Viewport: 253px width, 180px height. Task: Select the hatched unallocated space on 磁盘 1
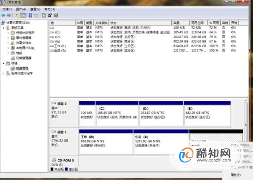click(216, 137)
